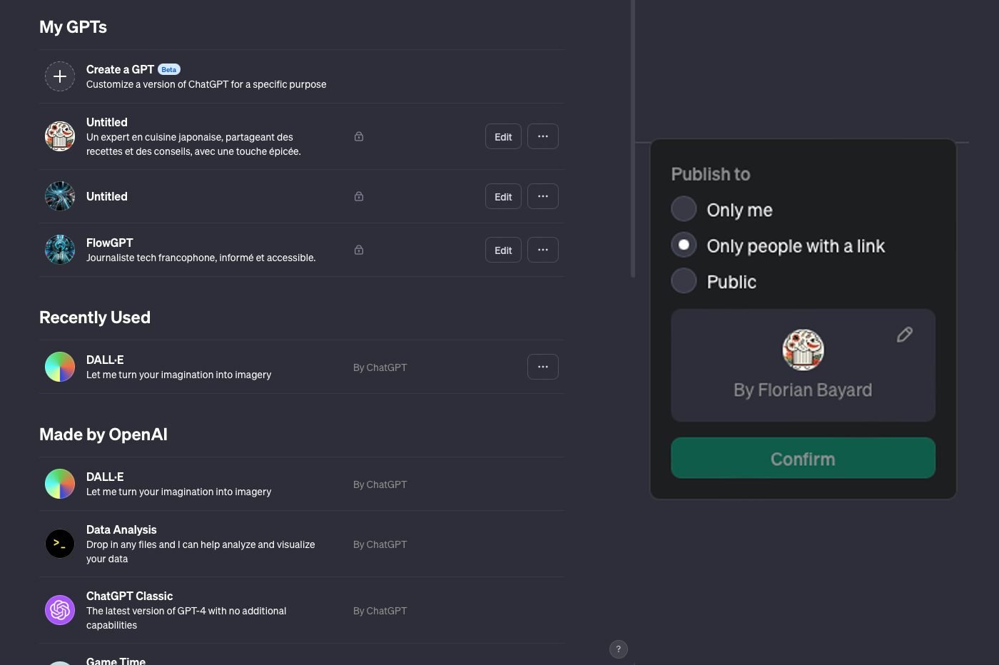Click 'Customize a version of ChatGPT' description
The height and width of the screenshot is (665, 999).
pos(206,84)
